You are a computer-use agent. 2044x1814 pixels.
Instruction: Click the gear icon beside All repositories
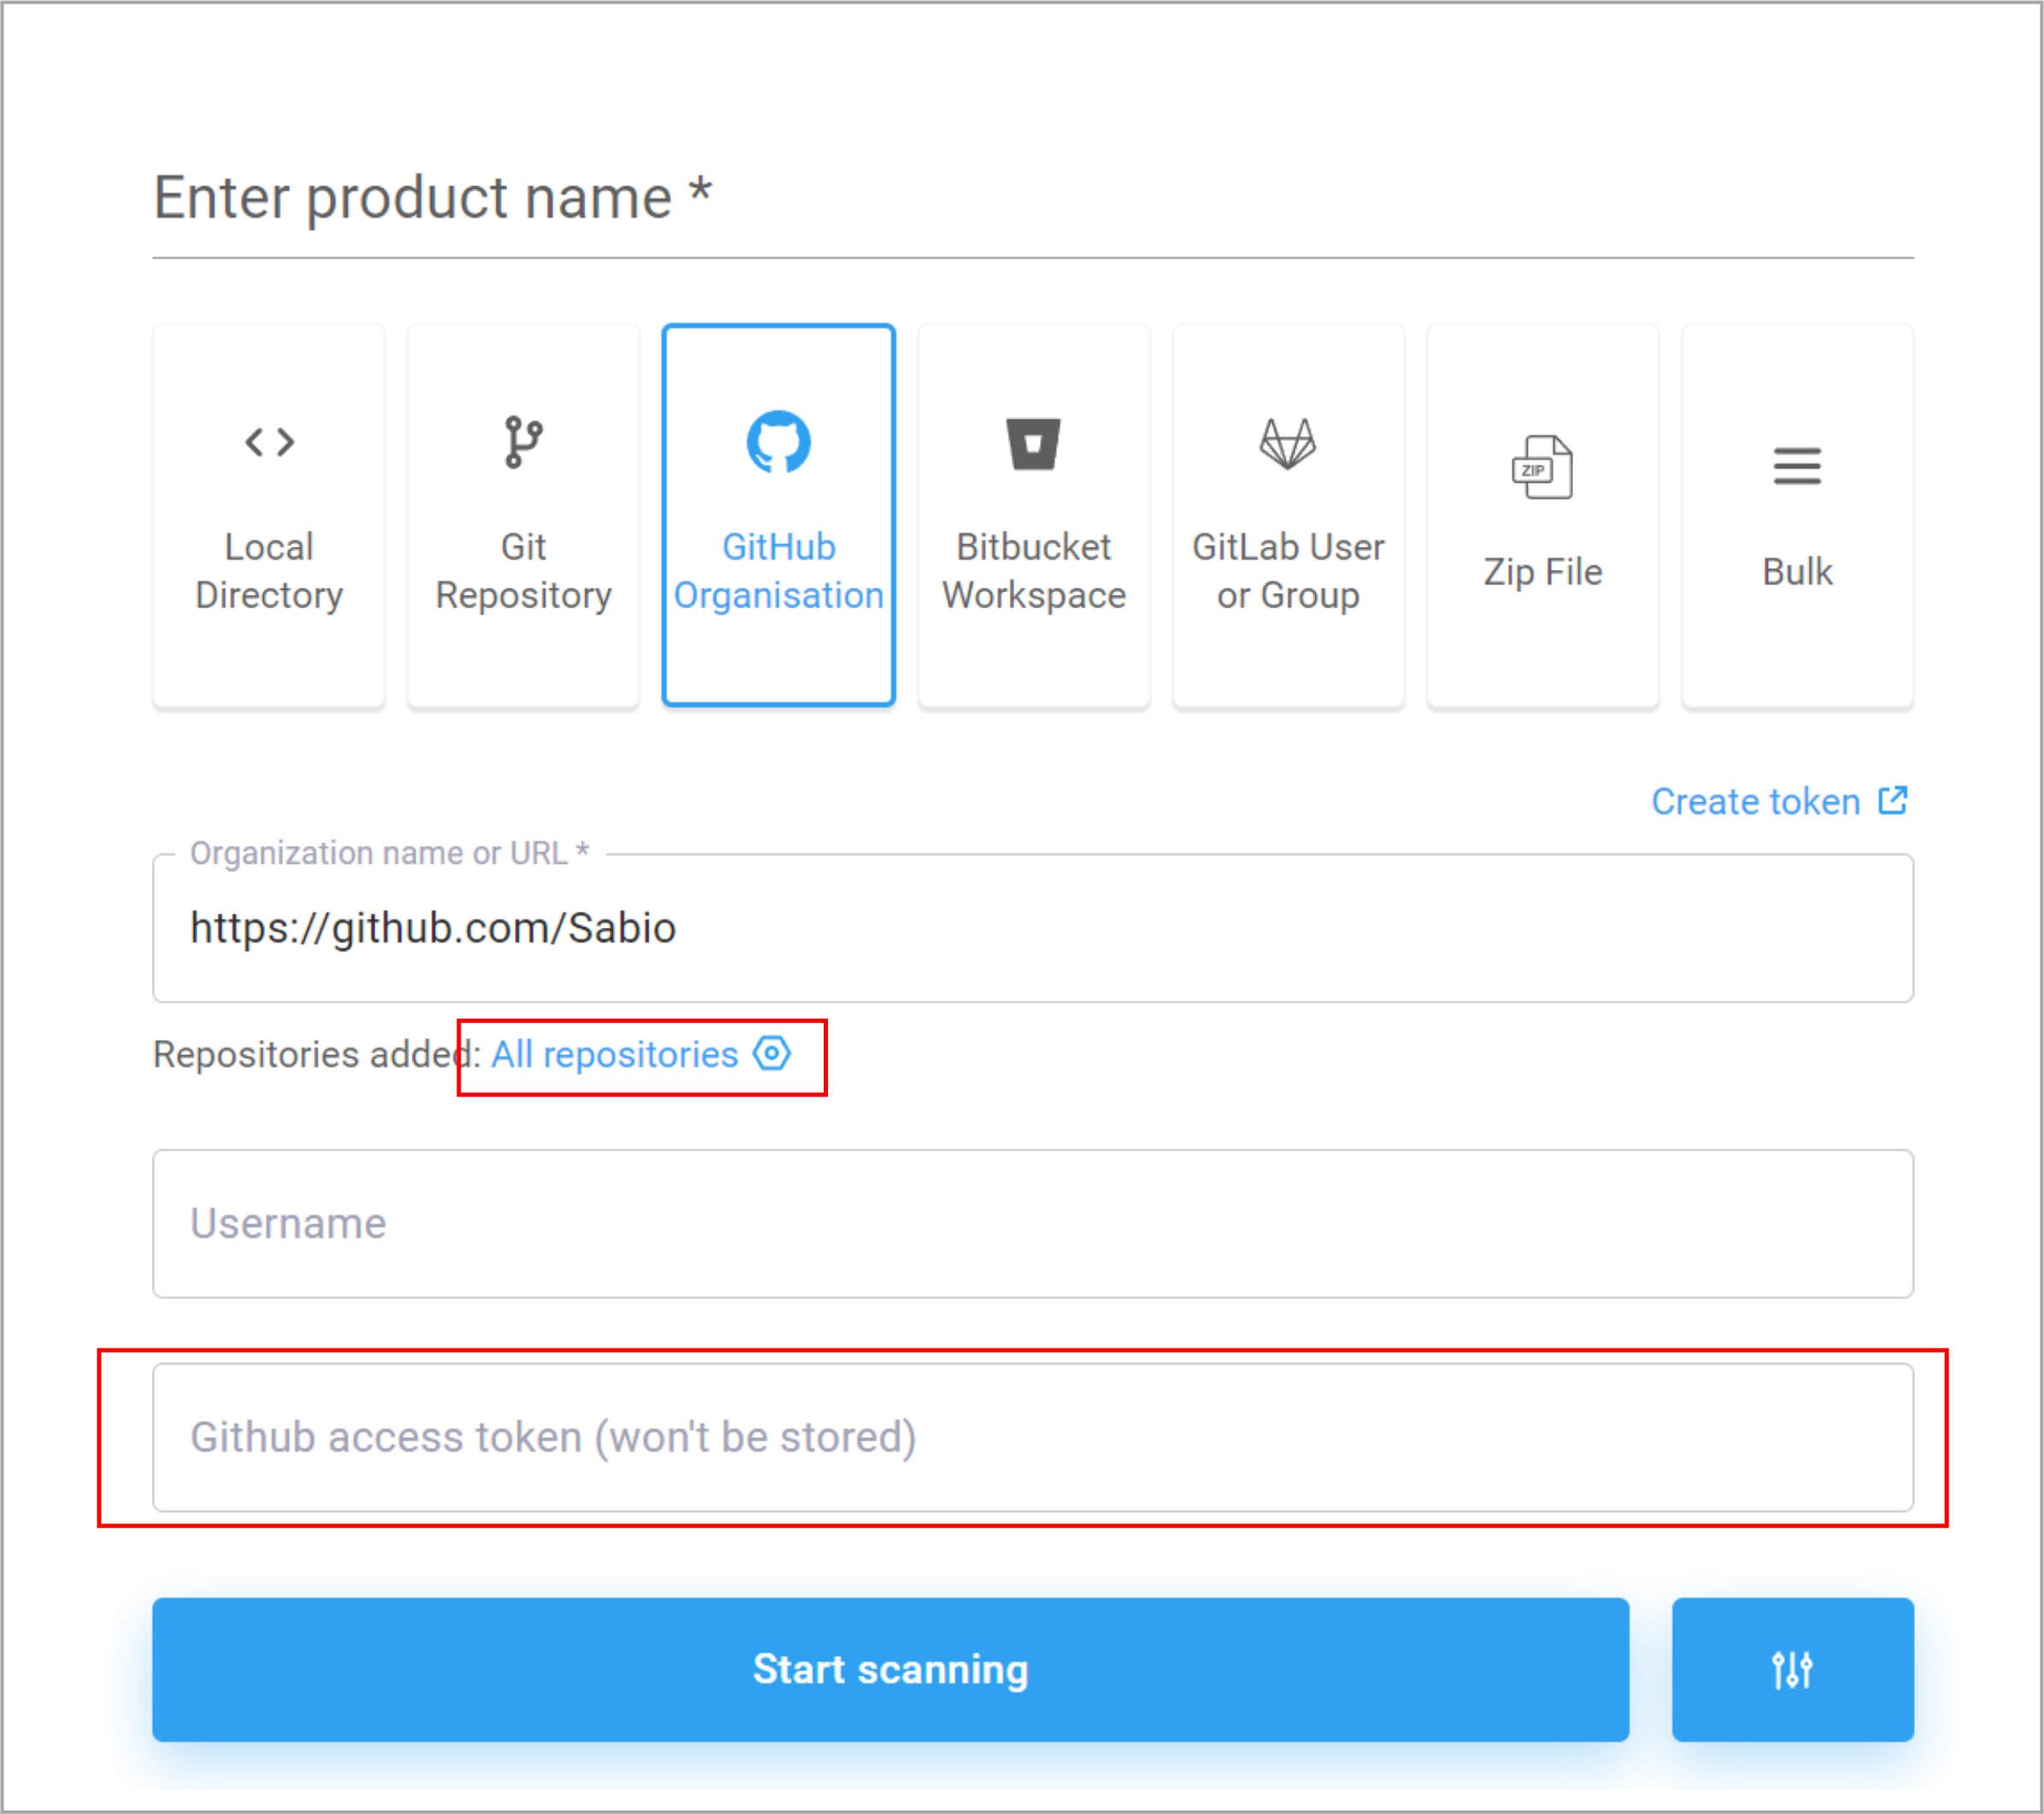772,1053
